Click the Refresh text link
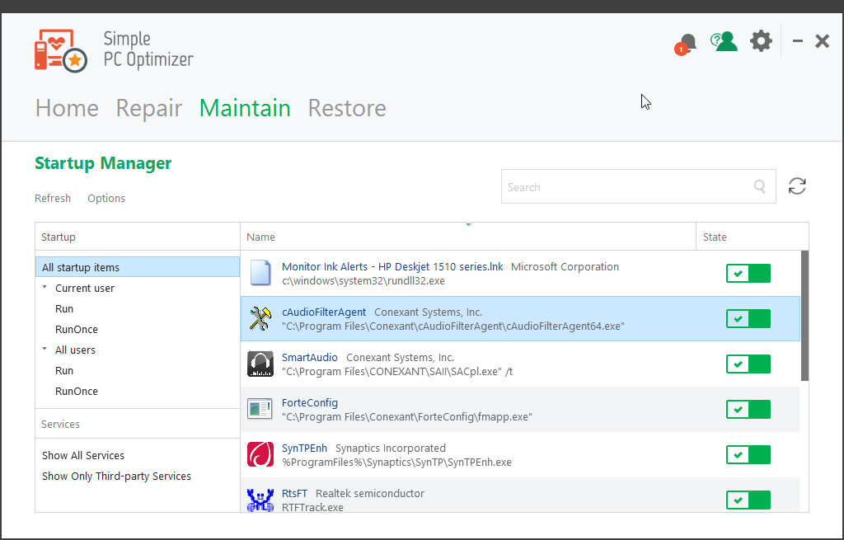 [x=53, y=199]
